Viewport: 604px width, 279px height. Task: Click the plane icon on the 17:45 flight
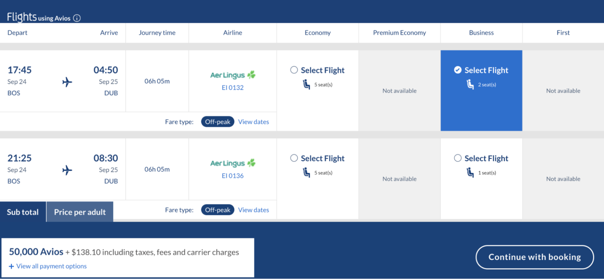coord(67,82)
